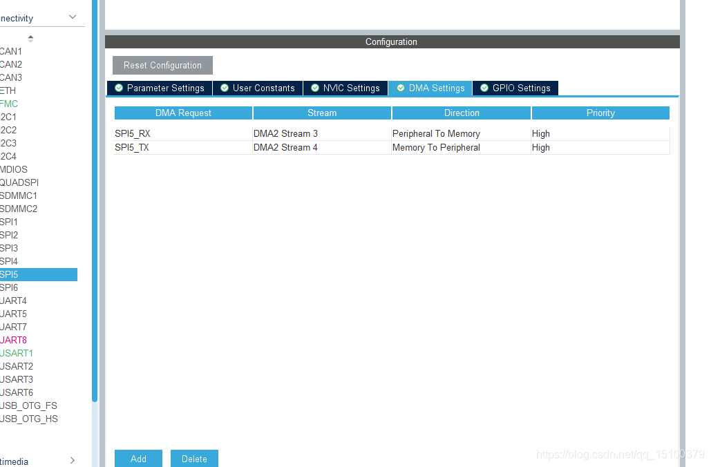711x467 pixels.
Task: Select SPI1 in the peripheral list
Action: [9, 222]
